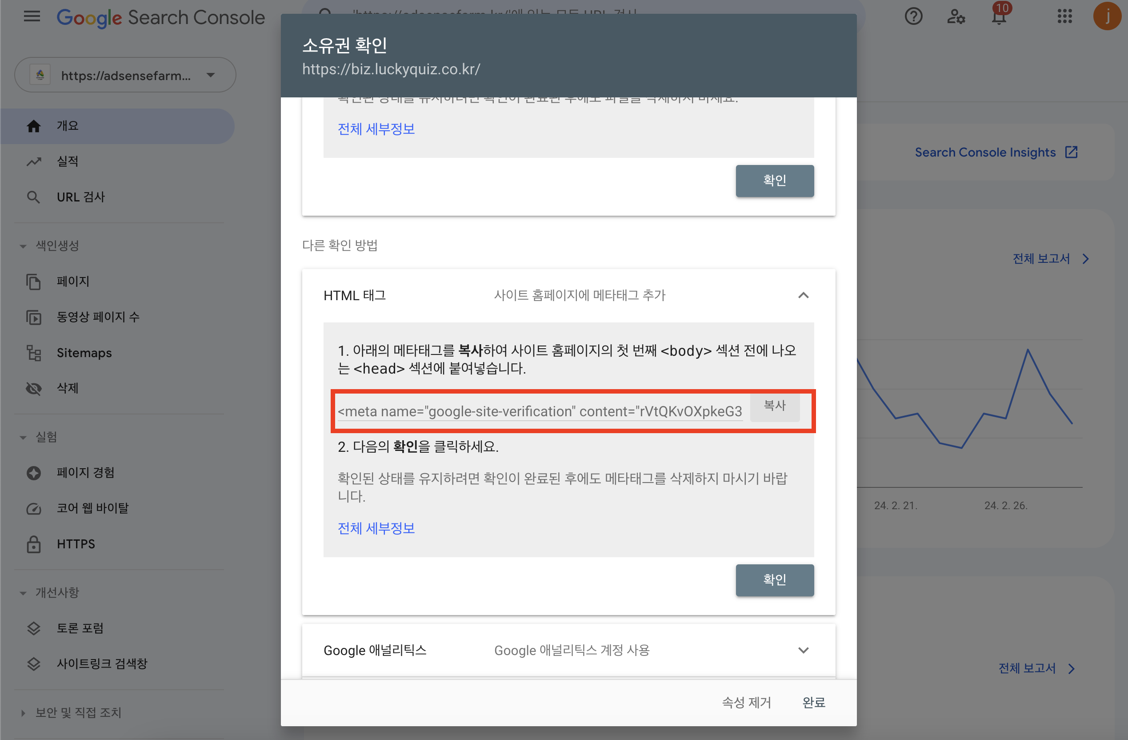Click 확인 button under HTML 태그 section
This screenshot has width=1128, height=740.
[774, 580]
